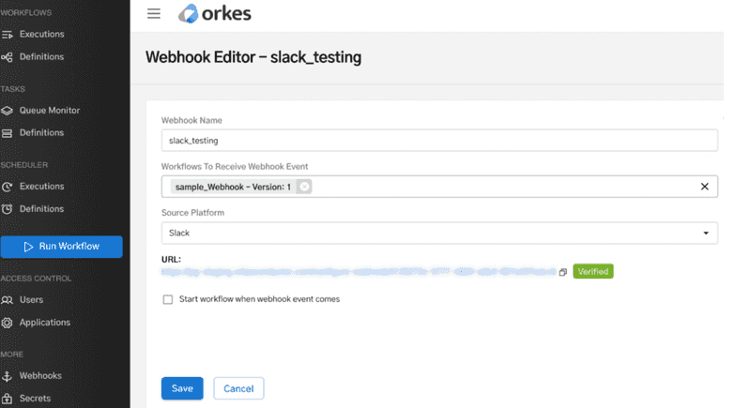Screen dimensions: 751x408
Task: Open Workflows To Receive Webhook Event selector
Action: (439, 187)
